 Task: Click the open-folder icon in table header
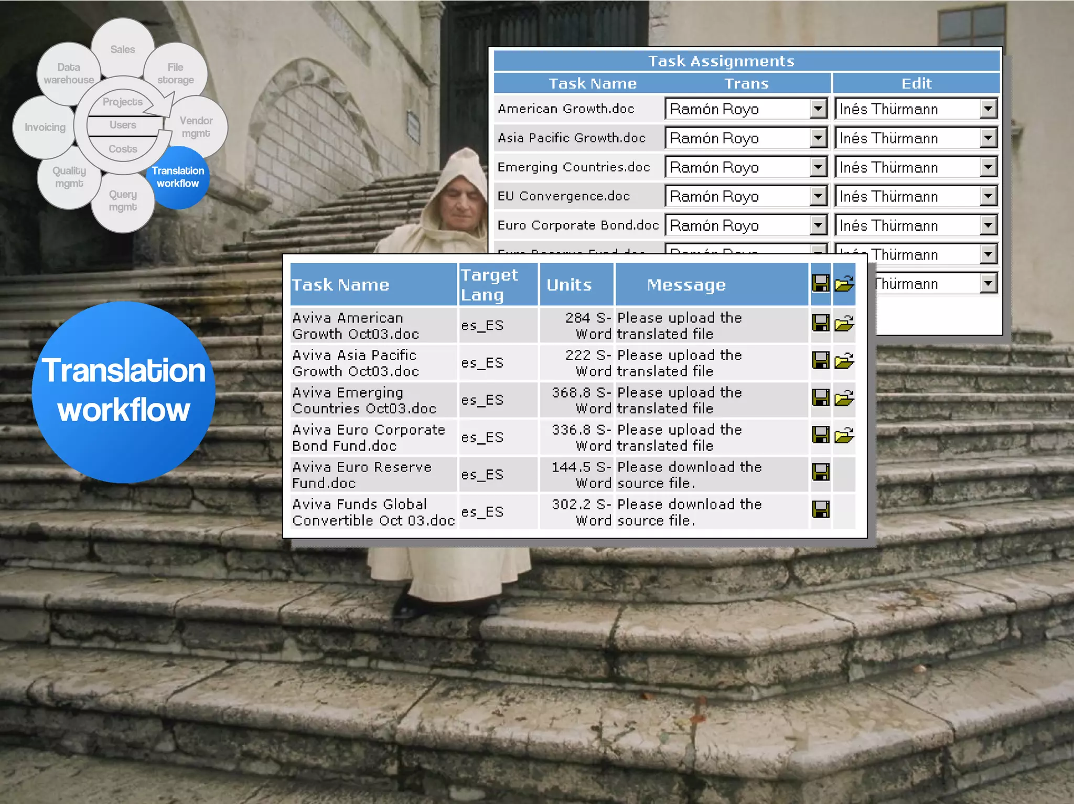844,283
